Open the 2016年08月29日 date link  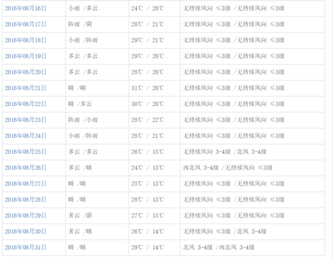(x=25, y=216)
